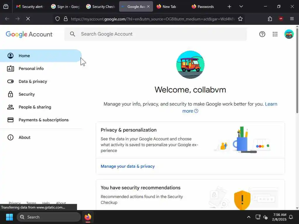The width and height of the screenshot is (299, 224).
Task: Open tracking protection shield panel
Action: click(58, 19)
